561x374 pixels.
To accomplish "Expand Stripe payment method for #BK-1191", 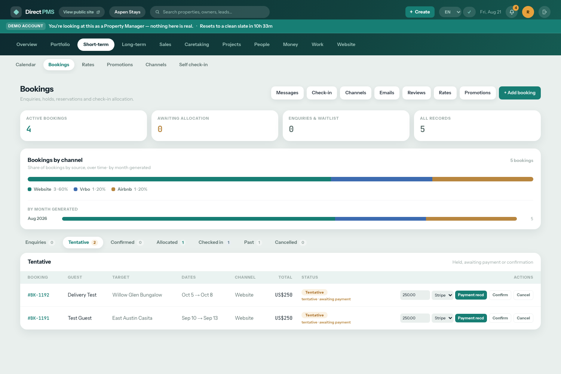I will click(443, 318).
